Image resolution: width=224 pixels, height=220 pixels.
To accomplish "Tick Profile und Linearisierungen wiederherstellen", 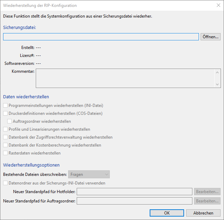I will pyautogui.click(x=6, y=129).
